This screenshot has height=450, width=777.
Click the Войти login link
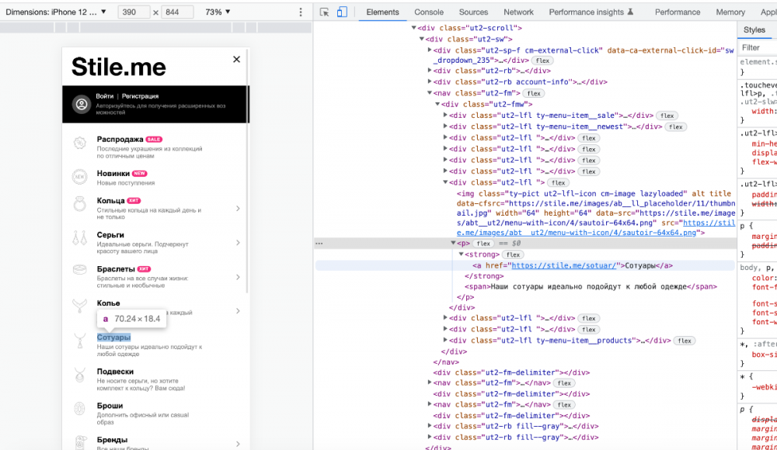[x=105, y=96]
